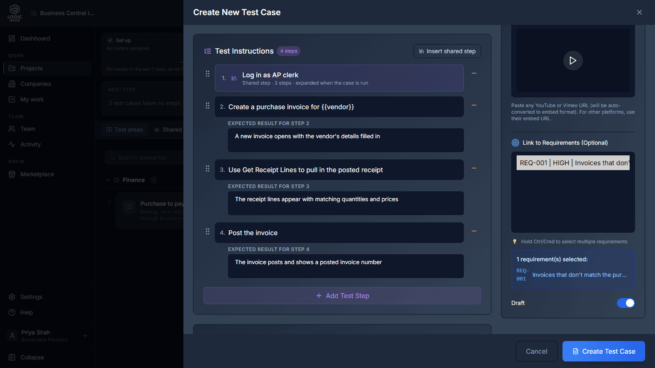Click drag handle for Use Get Receipt Lines step
Image resolution: width=655 pixels, height=368 pixels.
(208, 168)
